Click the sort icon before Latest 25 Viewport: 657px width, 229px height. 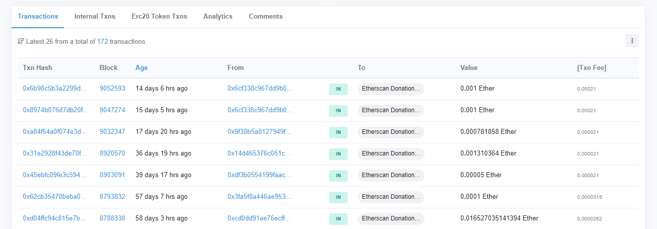[21, 42]
